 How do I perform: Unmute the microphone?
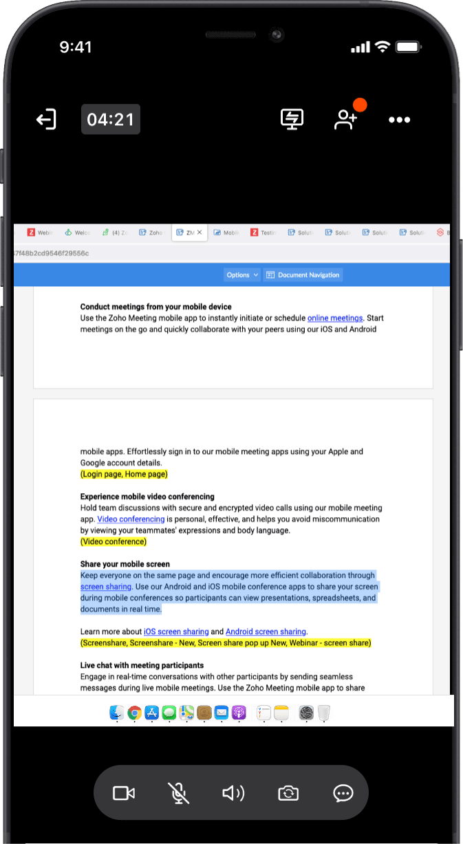coord(179,793)
